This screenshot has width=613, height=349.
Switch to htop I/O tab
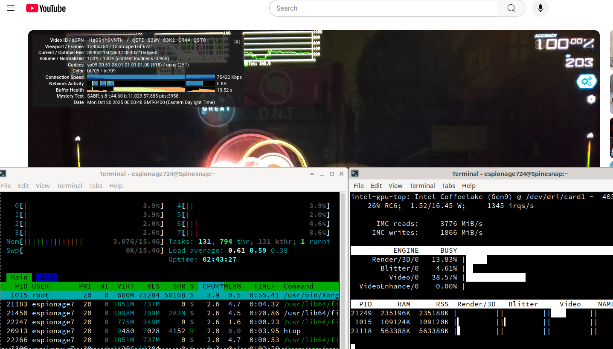coord(47,277)
